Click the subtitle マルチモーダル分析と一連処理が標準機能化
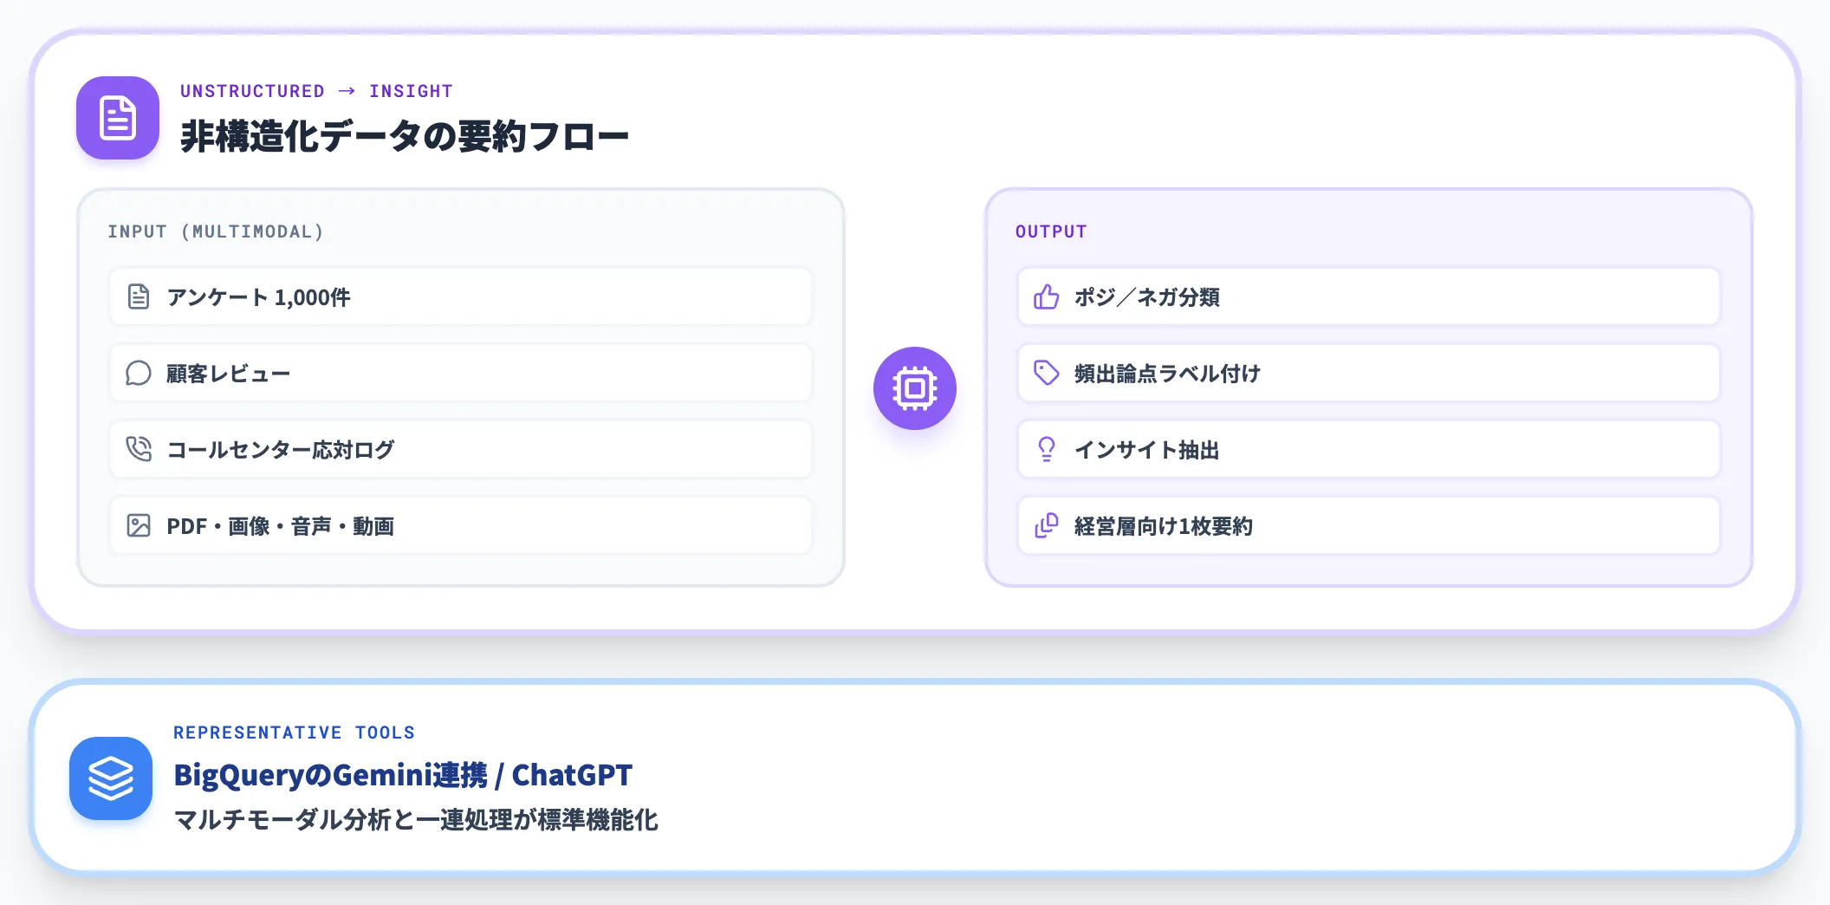The width and height of the screenshot is (1830, 905). (416, 819)
